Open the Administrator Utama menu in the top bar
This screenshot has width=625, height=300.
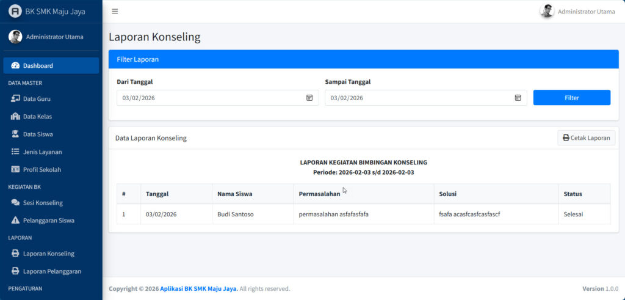click(x=577, y=12)
